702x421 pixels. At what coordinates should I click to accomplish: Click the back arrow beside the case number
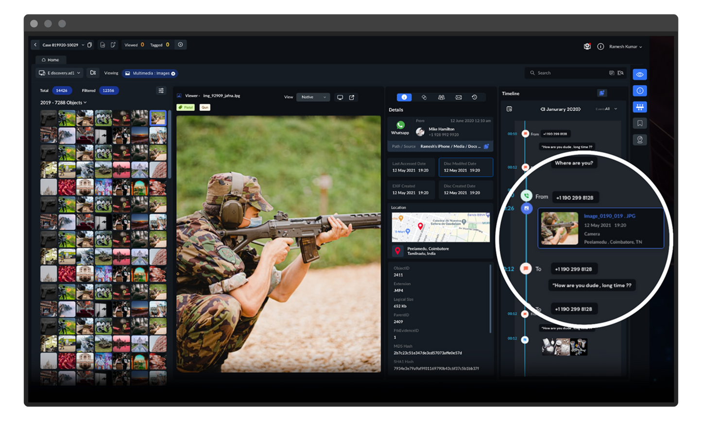point(35,45)
